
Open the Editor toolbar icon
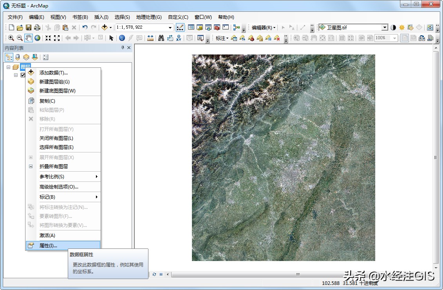point(180,27)
